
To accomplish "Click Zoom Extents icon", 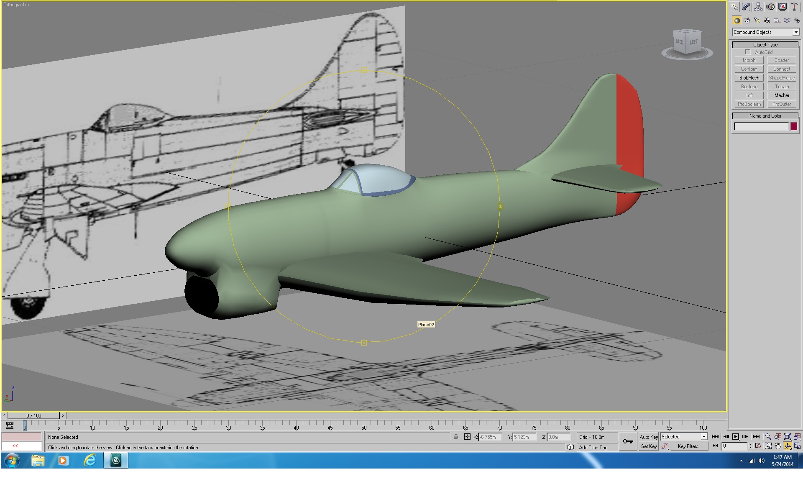I will (788, 437).
